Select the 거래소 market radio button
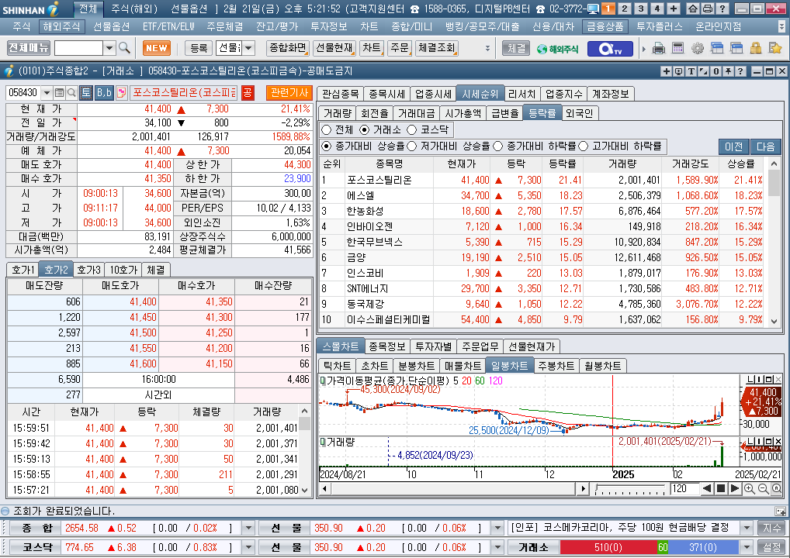790x558 pixels. pyautogui.click(x=364, y=130)
